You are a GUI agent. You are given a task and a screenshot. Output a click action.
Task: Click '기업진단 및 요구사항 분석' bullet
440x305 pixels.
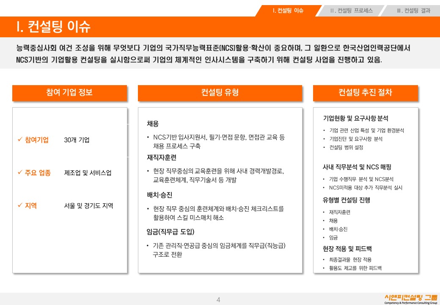coord(356,139)
